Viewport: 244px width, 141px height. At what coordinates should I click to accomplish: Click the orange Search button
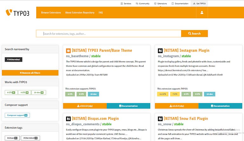tap(194, 34)
